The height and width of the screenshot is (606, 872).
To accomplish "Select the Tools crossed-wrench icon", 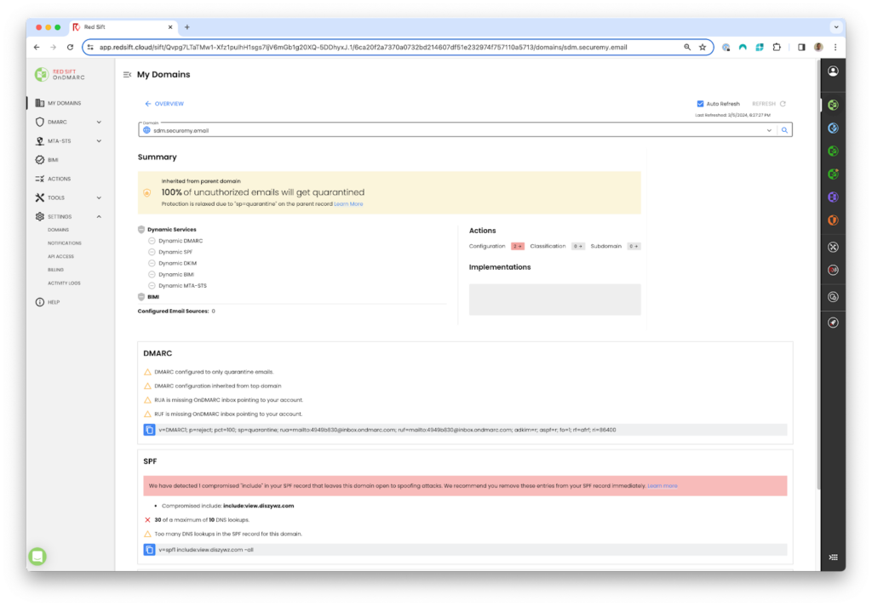I will (x=39, y=197).
